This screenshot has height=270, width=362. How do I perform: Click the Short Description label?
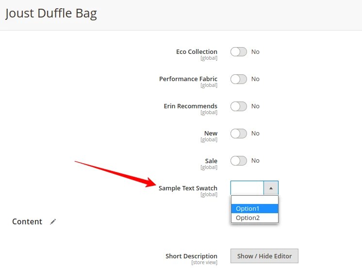(x=191, y=256)
